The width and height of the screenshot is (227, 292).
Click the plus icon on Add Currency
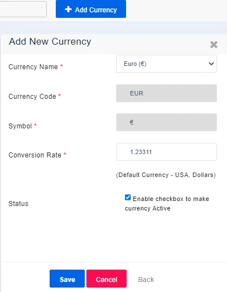[x=68, y=9]
